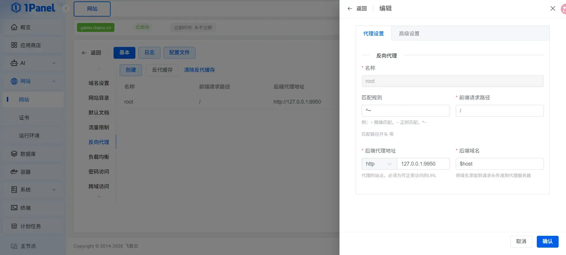This screenshot has height=255, width=566.
Task: Open the http protocol dropdown
Action: [x=379, y=164]
